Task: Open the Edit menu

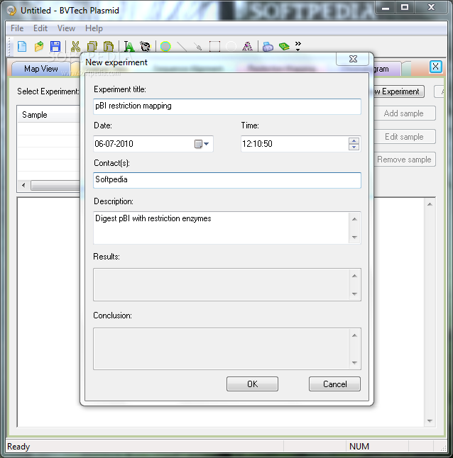Action: point(40,28)
